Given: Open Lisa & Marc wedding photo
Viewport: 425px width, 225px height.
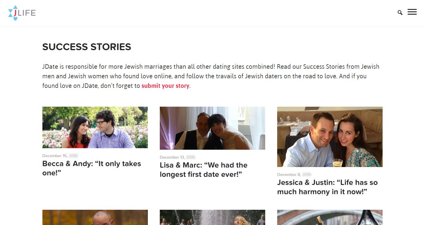Looking at the screenshot, I should point(212,128).
